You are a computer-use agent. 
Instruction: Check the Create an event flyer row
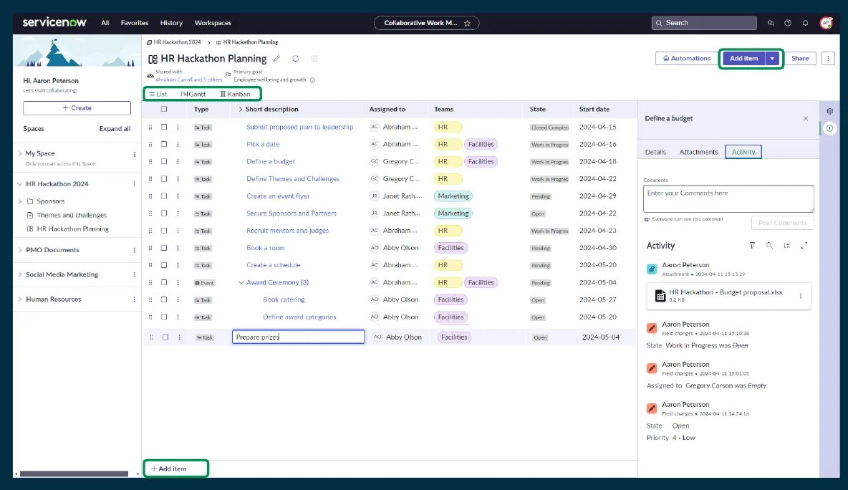[164, 196]
